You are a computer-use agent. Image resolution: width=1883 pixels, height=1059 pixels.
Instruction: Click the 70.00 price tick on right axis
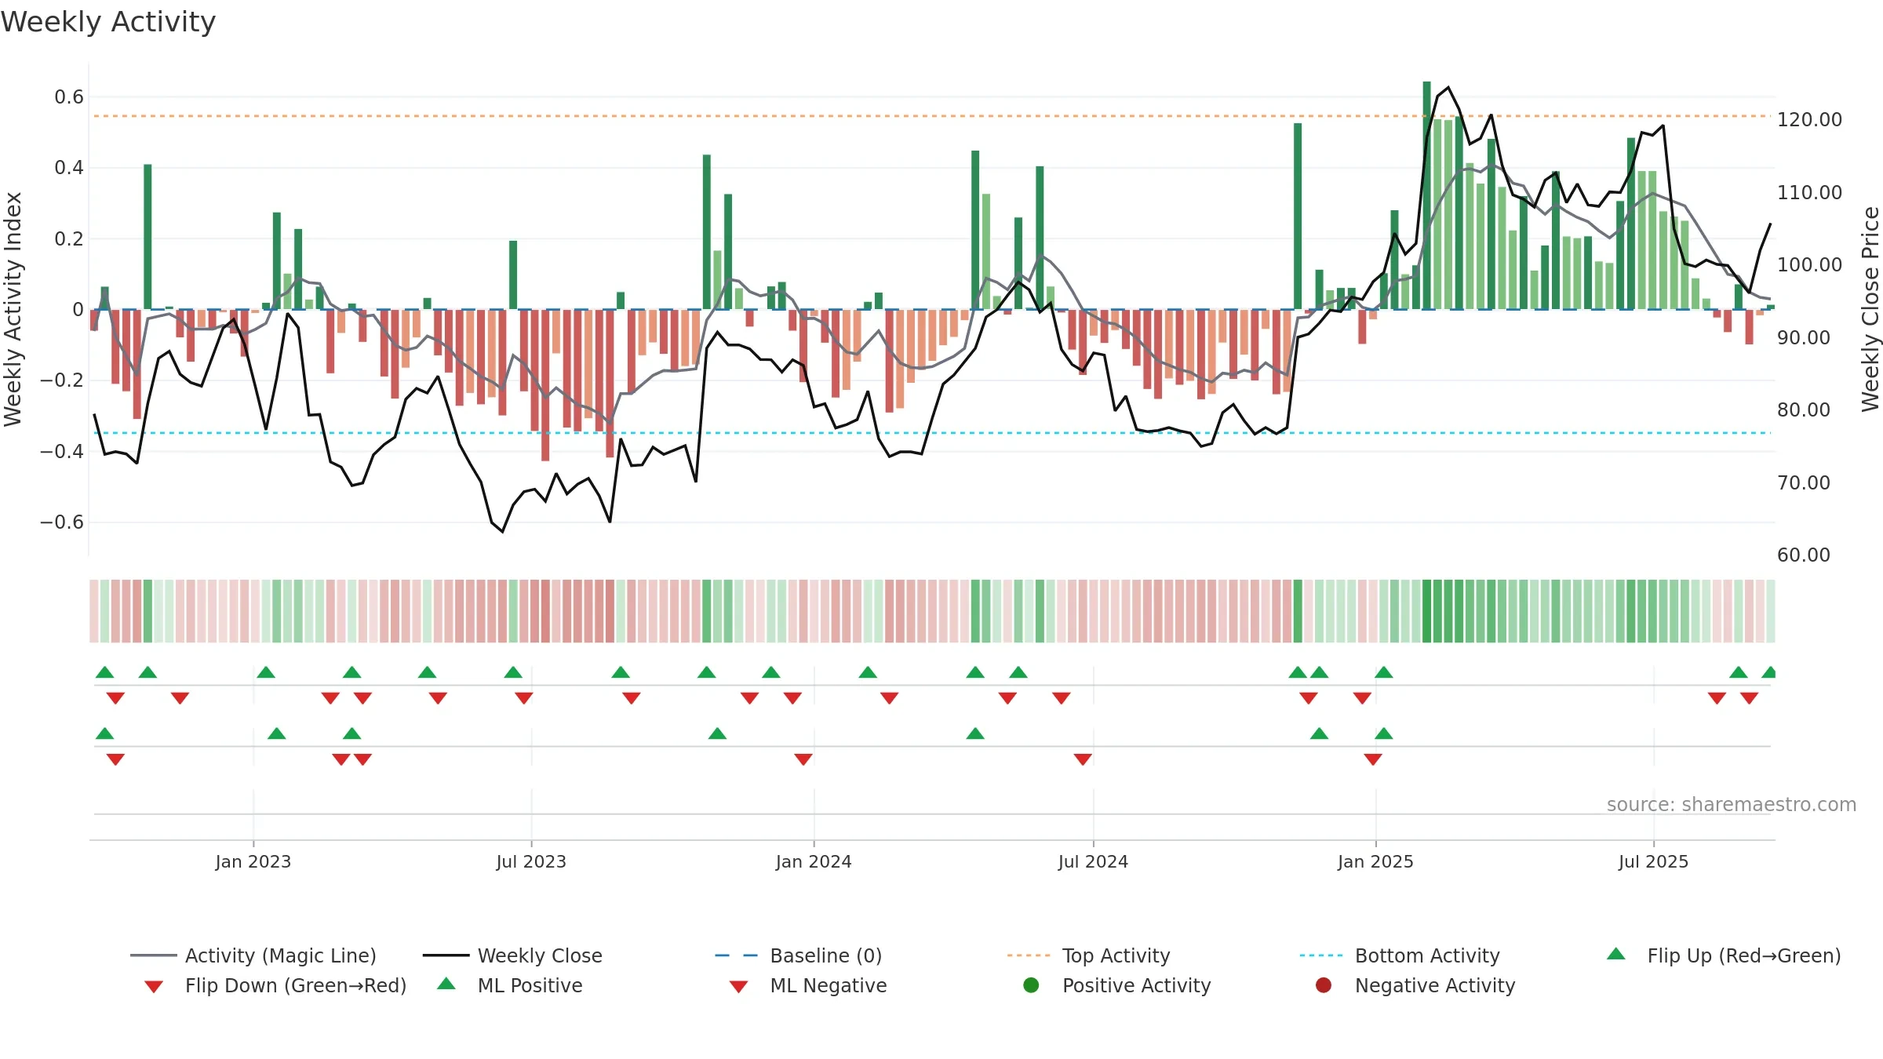pos(1803,482)
